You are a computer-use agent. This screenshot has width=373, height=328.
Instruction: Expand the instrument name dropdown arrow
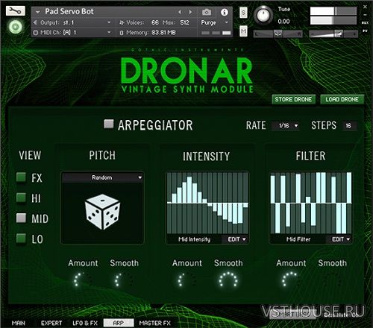pyautogui.click(x=38, y=12)
